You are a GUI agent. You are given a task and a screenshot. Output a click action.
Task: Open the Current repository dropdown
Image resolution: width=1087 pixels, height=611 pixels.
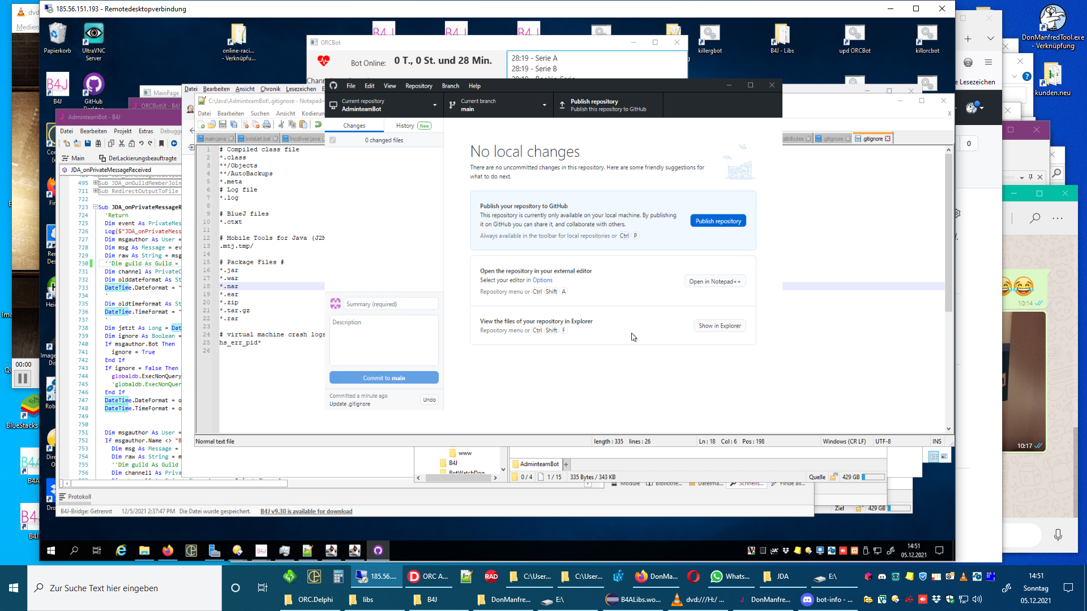[x=384, y=105]
